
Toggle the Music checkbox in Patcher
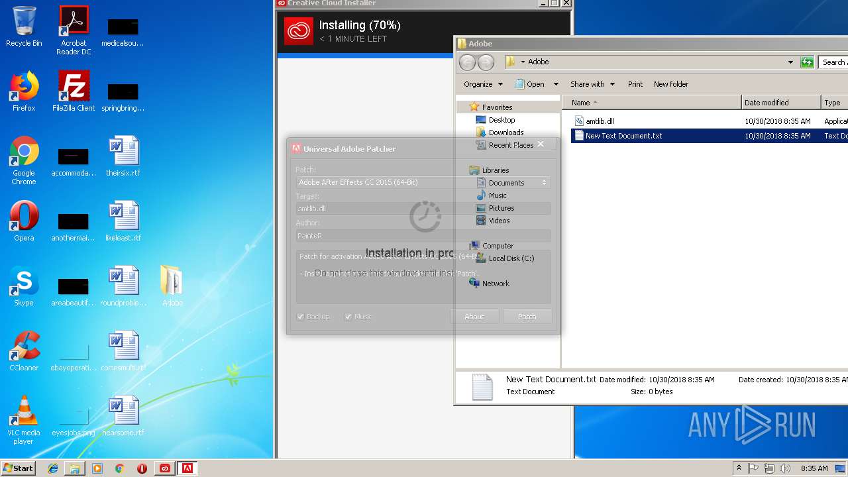[x=348, y=317]
